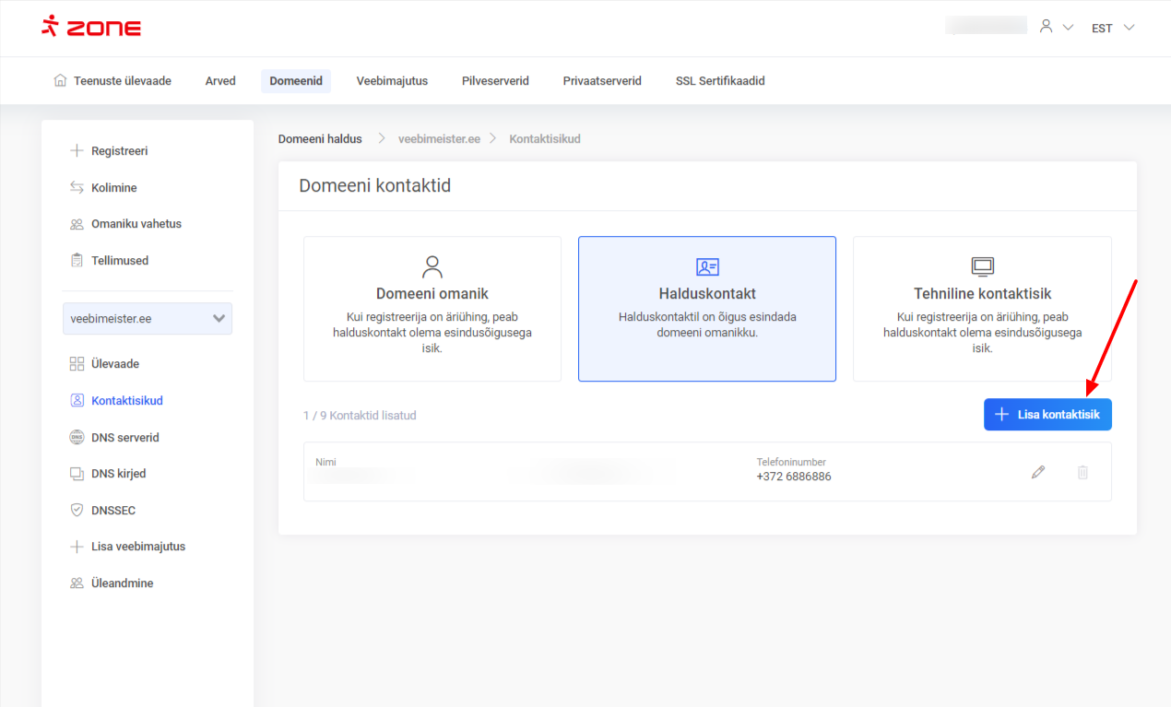Select the Domeeni omanik card
The width and height of the screenshot is (1171, 707).
pyautogui.click(x=432, y=309)
